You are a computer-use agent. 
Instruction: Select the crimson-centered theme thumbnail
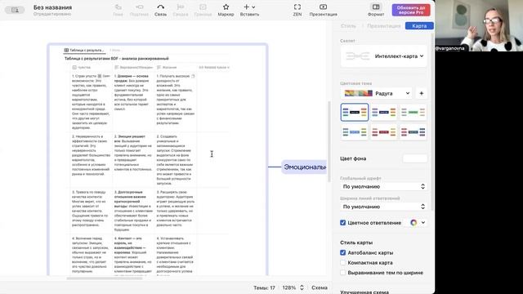pos(383,132)
